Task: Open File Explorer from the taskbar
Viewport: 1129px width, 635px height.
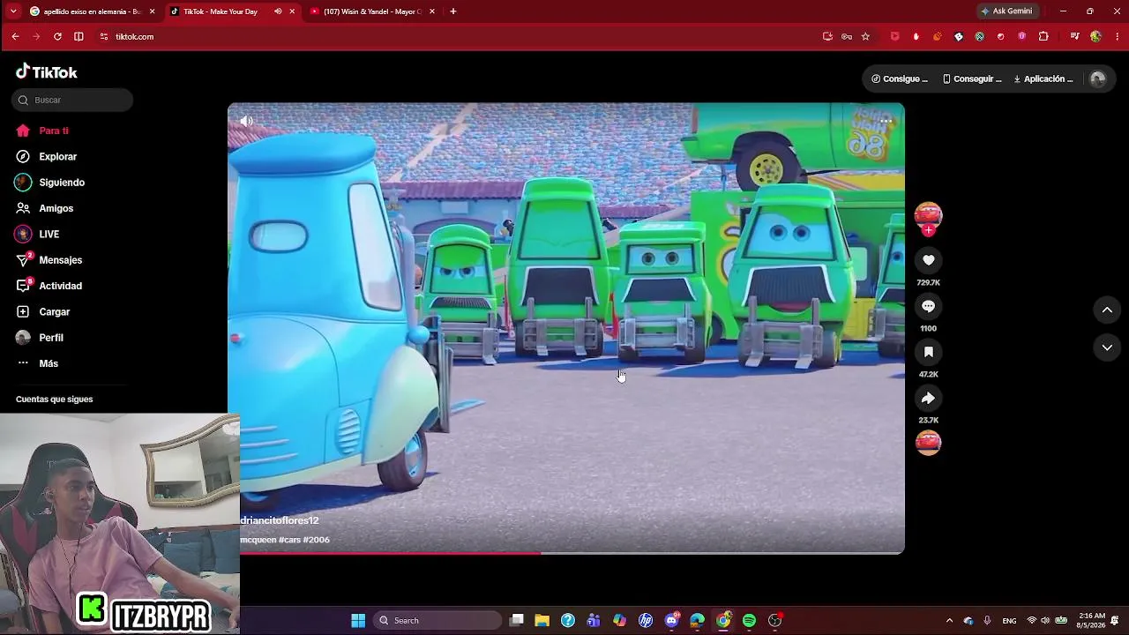Action: pos(542,620)
